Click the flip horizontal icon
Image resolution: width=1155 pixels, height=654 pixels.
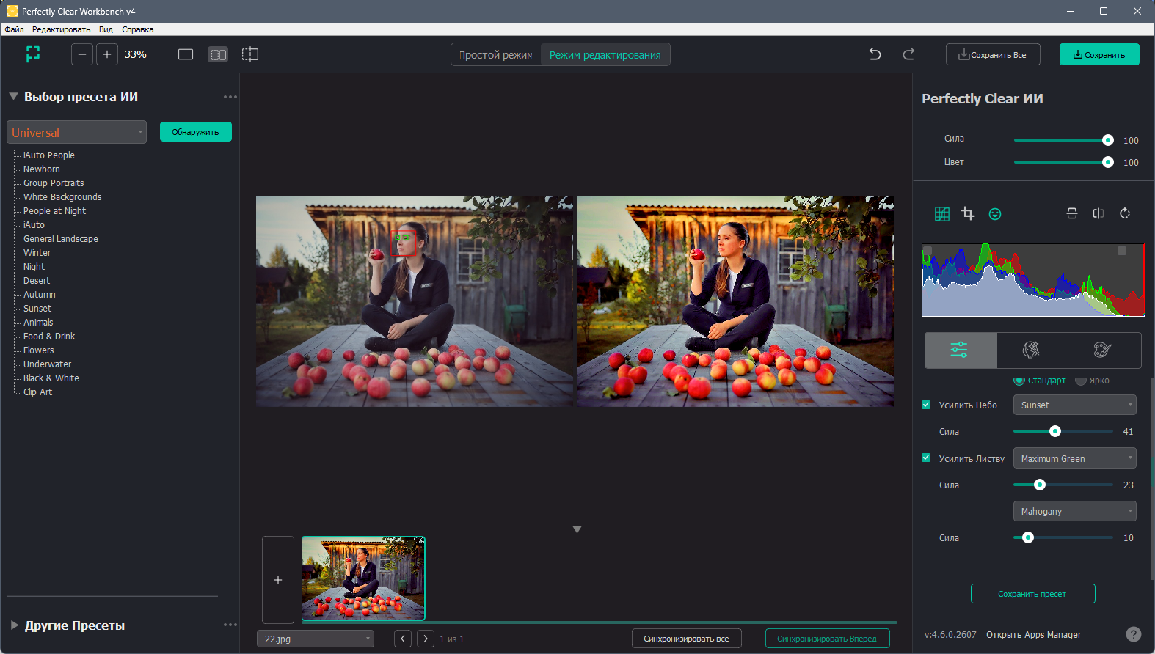1098,213
